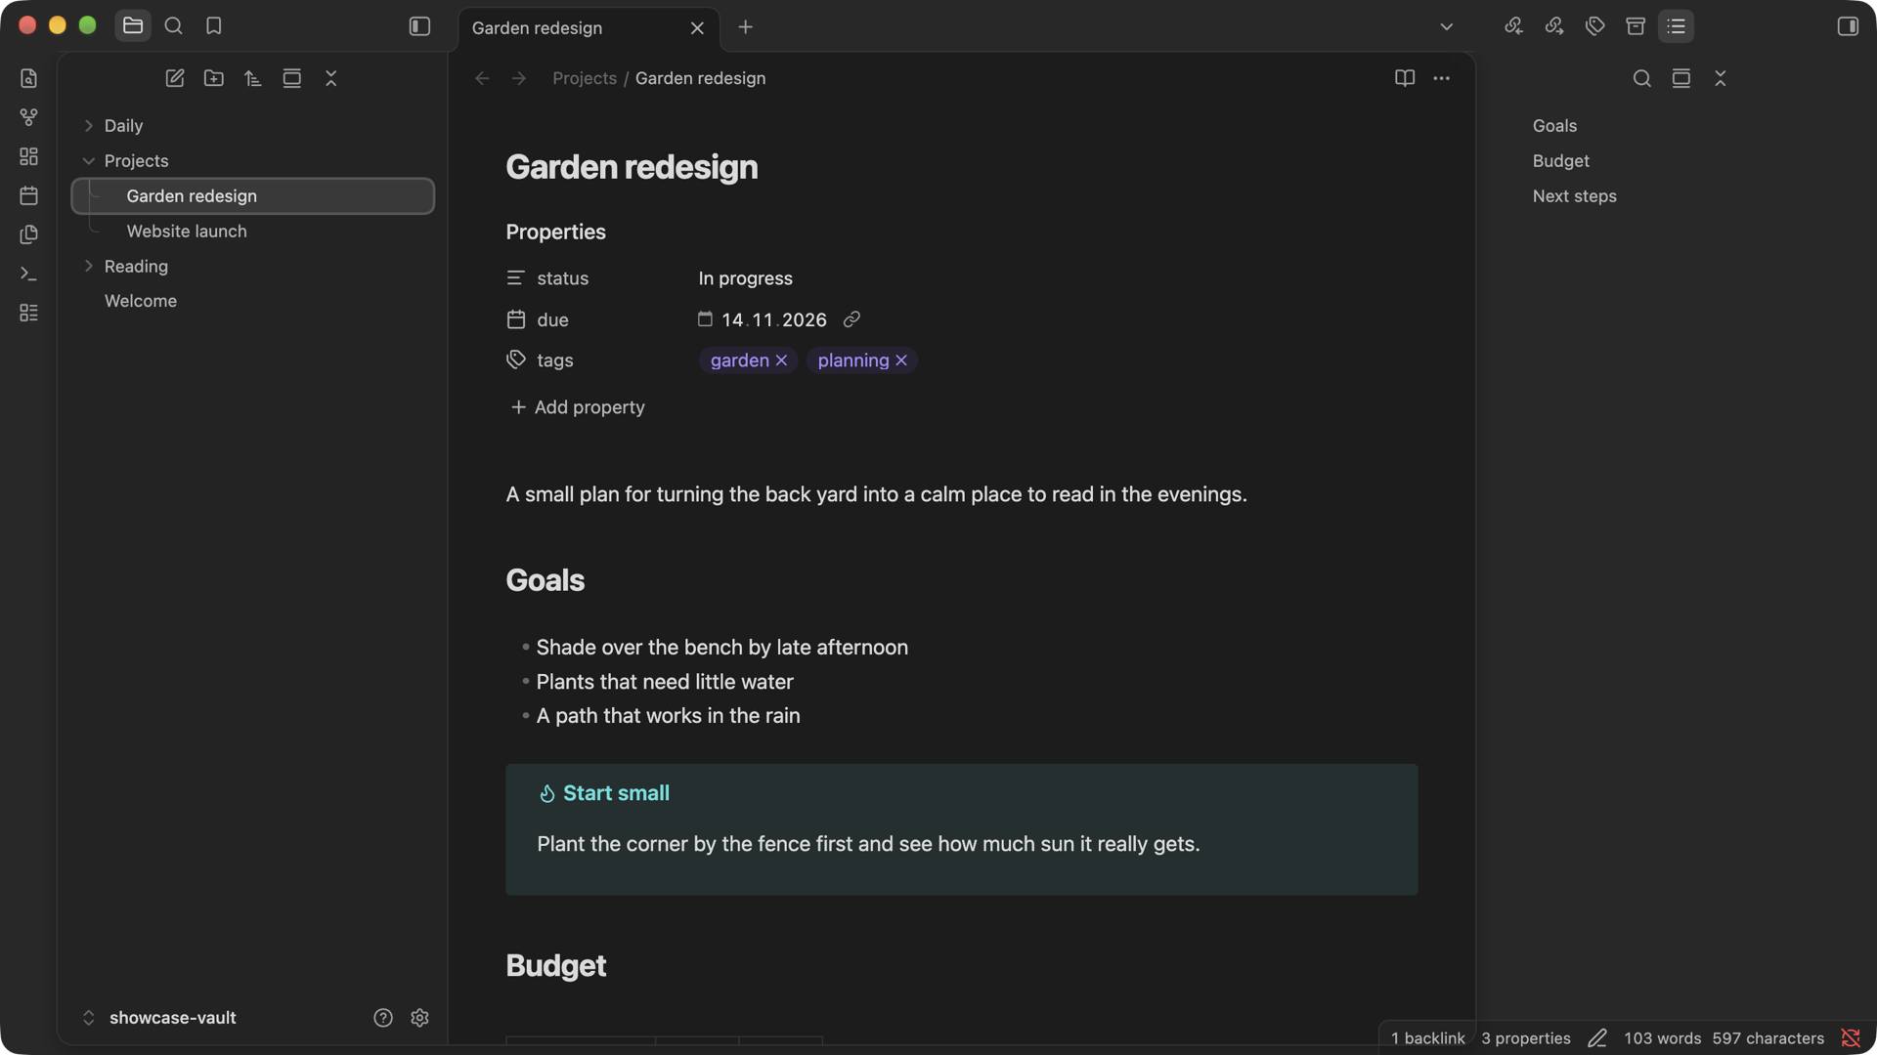Open command palette ribbon icon
Viewport: 1877px width, 1055px height.
pos(28,274)
